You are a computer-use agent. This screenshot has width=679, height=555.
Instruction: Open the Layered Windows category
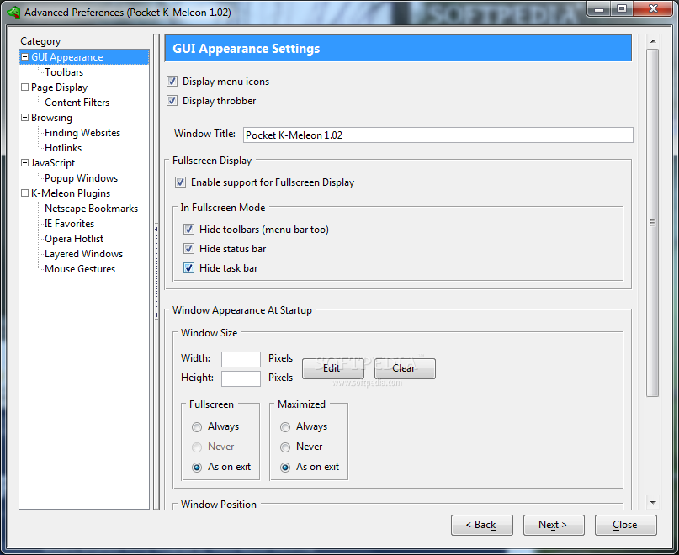click(x=83, y=254)
